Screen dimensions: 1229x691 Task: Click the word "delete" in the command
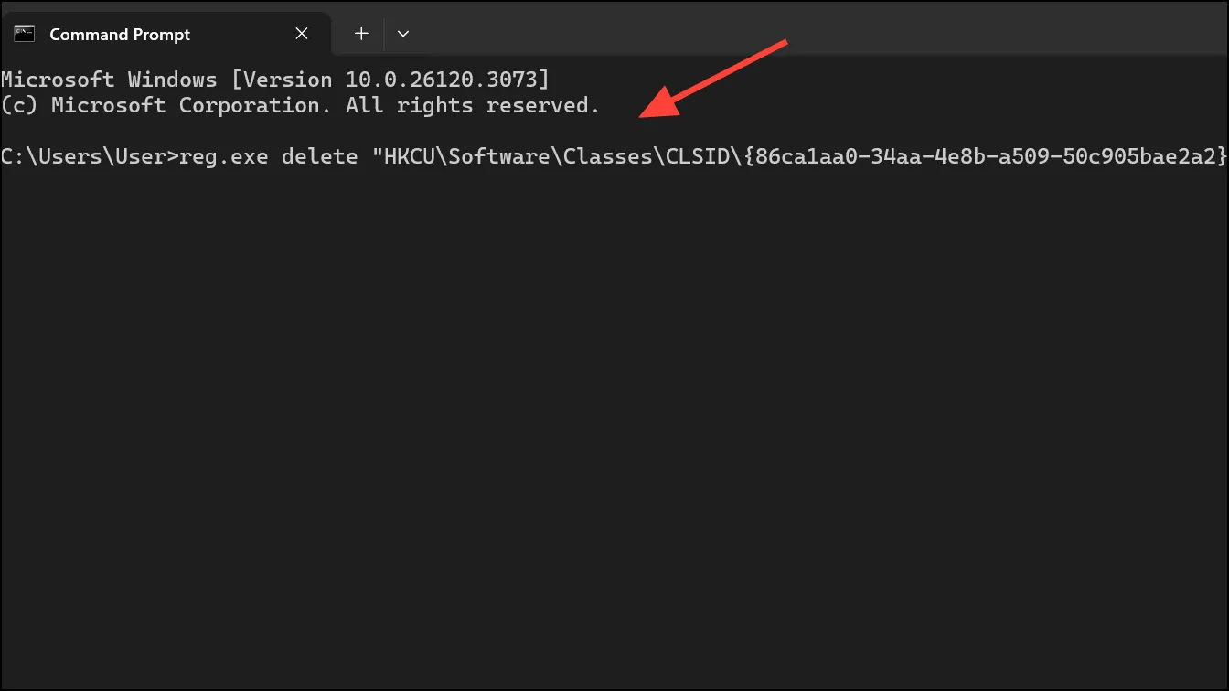pos(319,156)
